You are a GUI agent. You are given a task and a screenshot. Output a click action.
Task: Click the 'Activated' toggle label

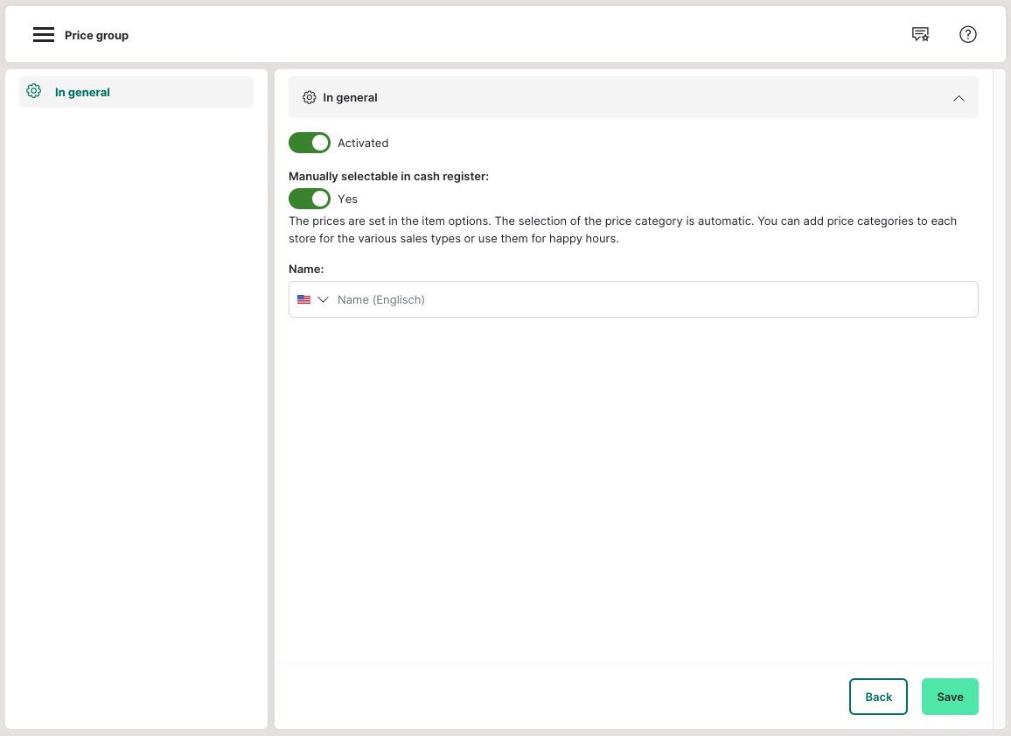pyautogui.click(x=363, y=144)
